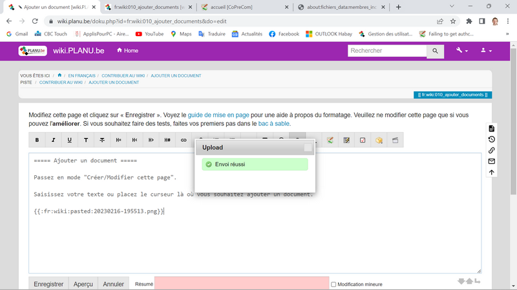The height and width of the screenshot is (290, 517).
Task: Open backlinks from sidebar link icon
Action: tap(491, 150)
